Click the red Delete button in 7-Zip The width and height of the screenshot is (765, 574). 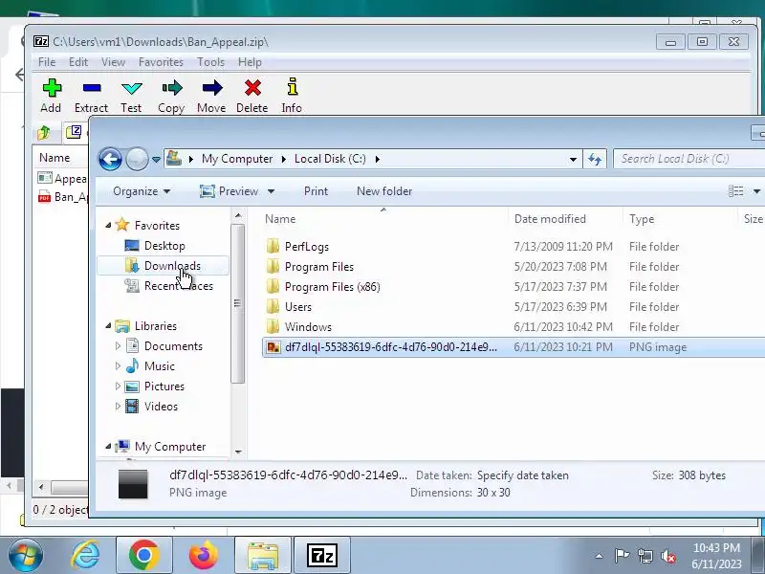[x=252, y=96]
